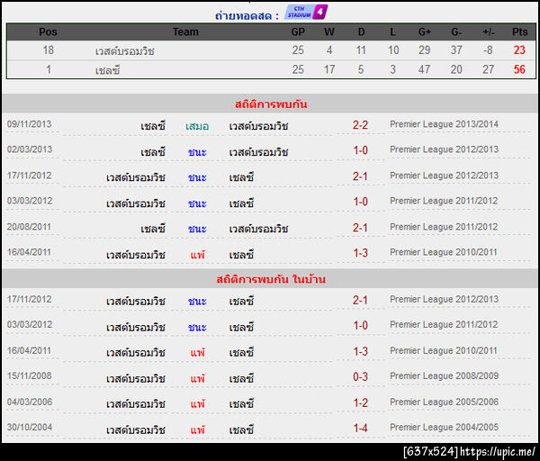
Task: Click the red 23 points value
Action: click(519, 50)
